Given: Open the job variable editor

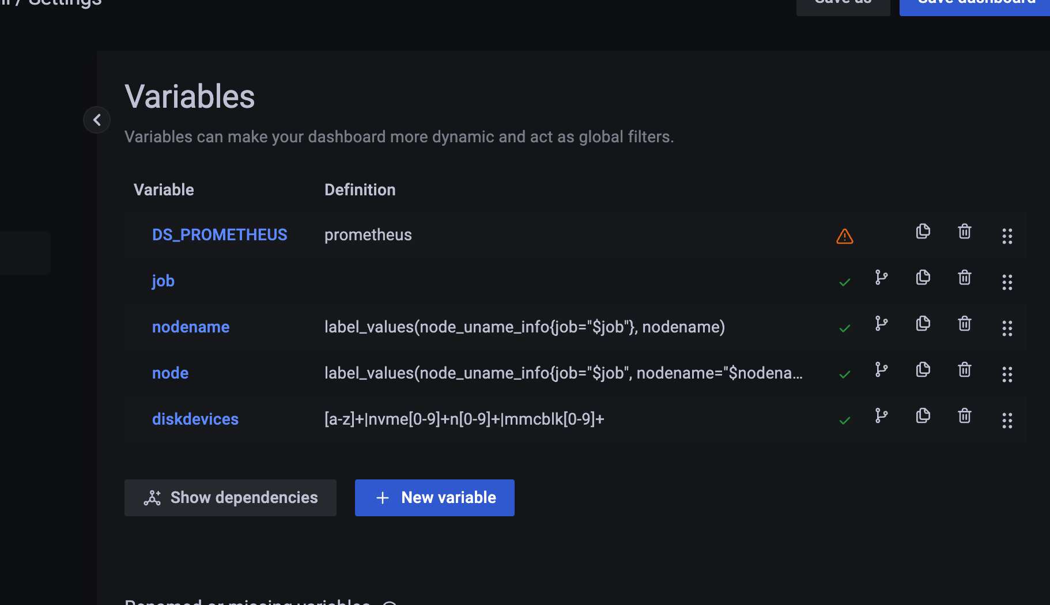Looking at the screenshot, I should point(163,281).
